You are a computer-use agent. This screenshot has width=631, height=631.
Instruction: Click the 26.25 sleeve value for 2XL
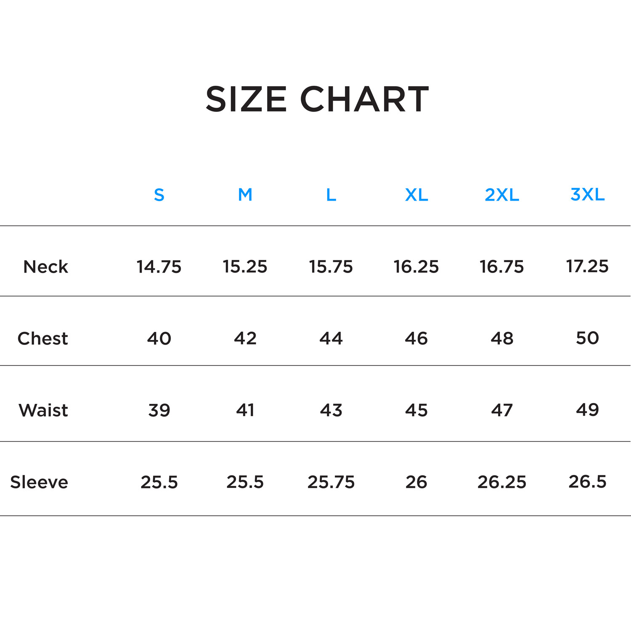point(502,482)
